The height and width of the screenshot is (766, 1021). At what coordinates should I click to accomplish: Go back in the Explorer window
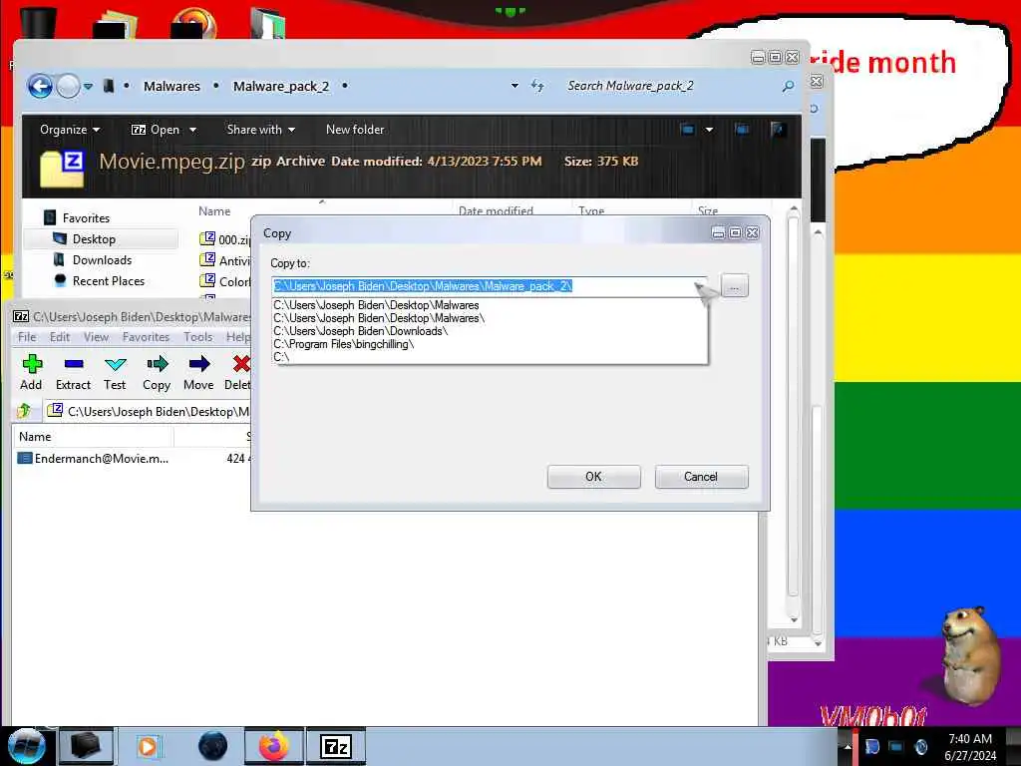pos(40,86)
